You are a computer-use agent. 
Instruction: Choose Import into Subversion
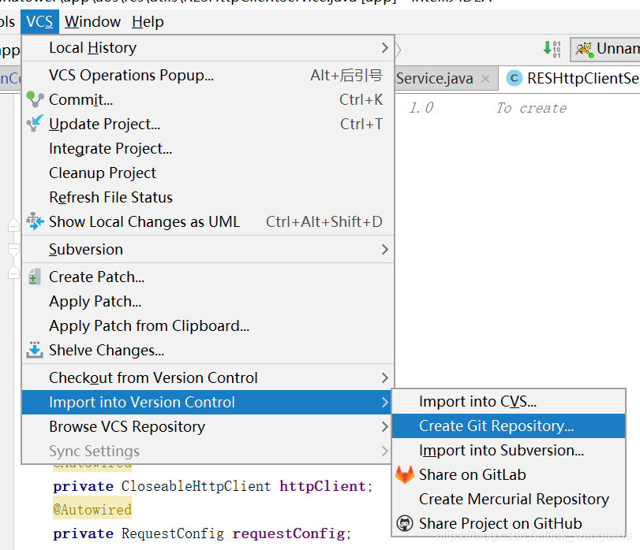point(508,451)
